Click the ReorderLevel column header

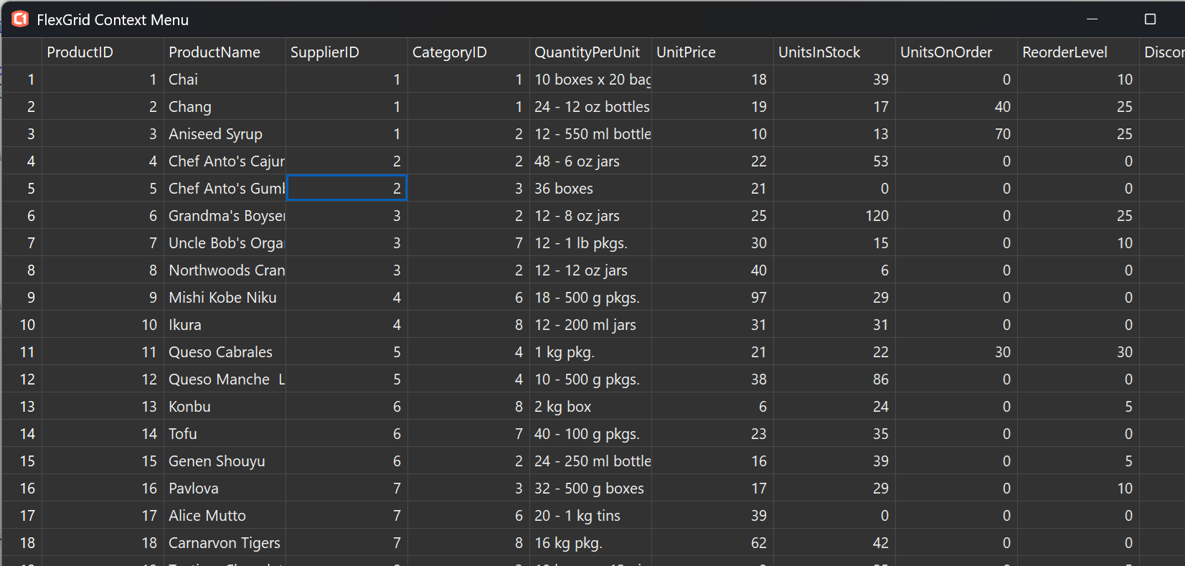1079,52
